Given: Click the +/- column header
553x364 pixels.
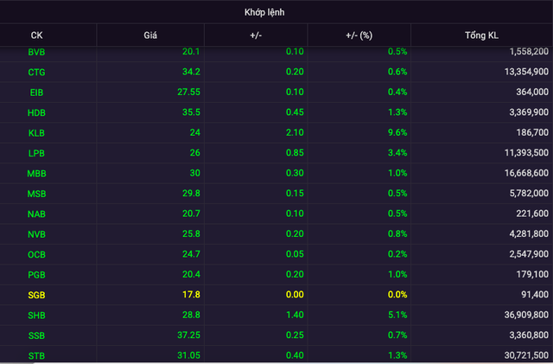Looking at the screenshot, I should click(258, 35).
